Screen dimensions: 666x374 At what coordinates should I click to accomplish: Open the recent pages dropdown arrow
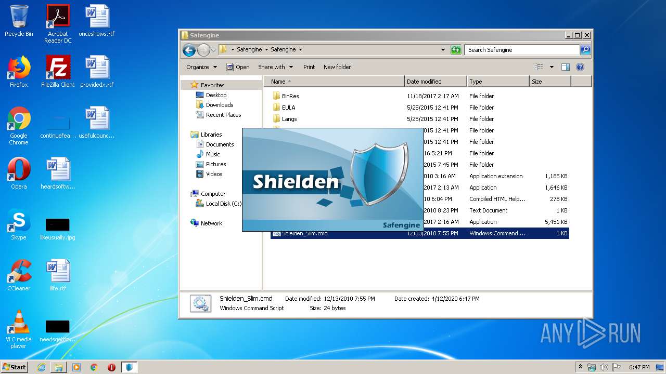pyautogui.click(x=213, y=50)
